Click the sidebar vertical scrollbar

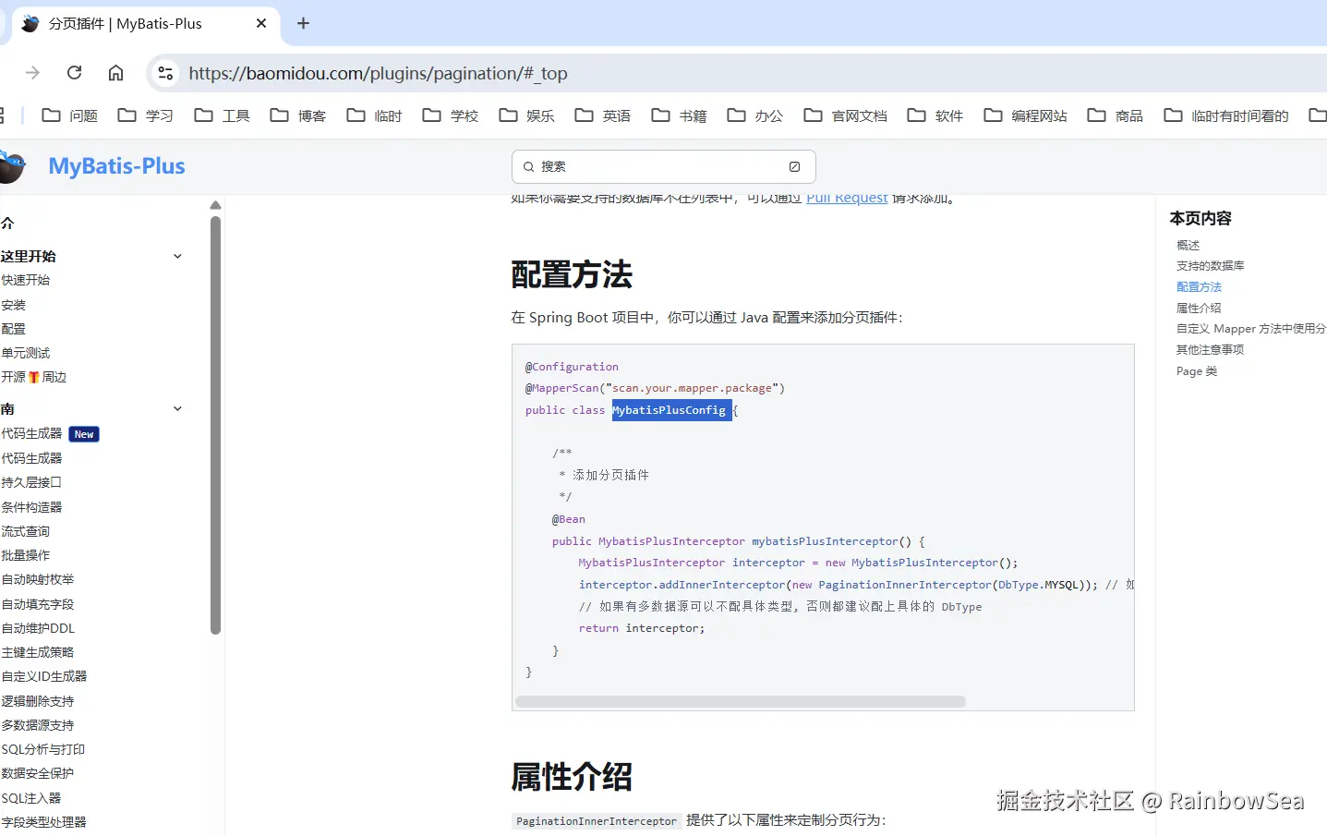215,425
